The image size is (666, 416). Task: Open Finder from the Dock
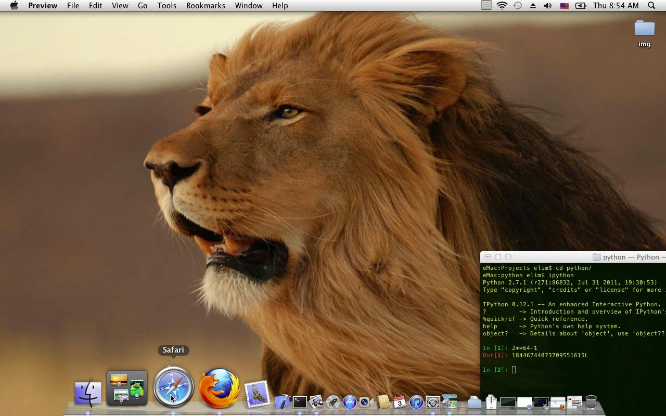coord(88,393)
